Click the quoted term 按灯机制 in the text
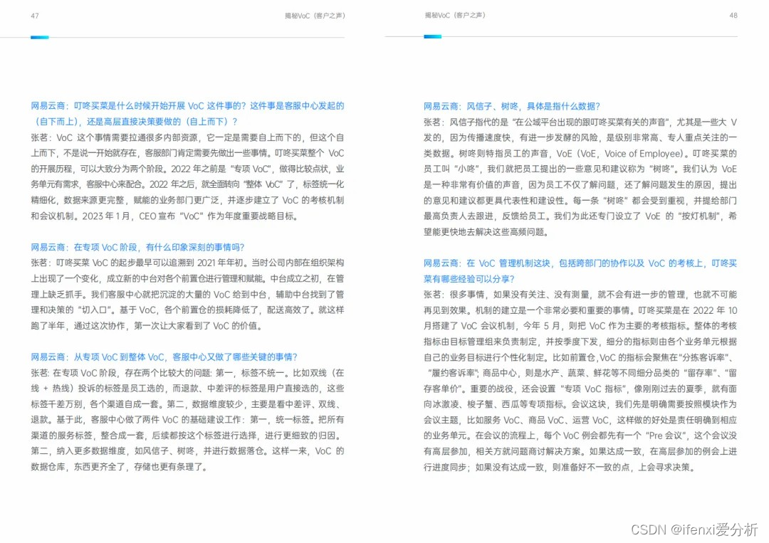769x543 pixels. pos(701,216)
